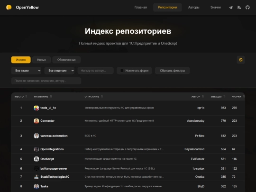Click tools_ui_1c repository avatar
256x192 pixels.
click(36, 108)
